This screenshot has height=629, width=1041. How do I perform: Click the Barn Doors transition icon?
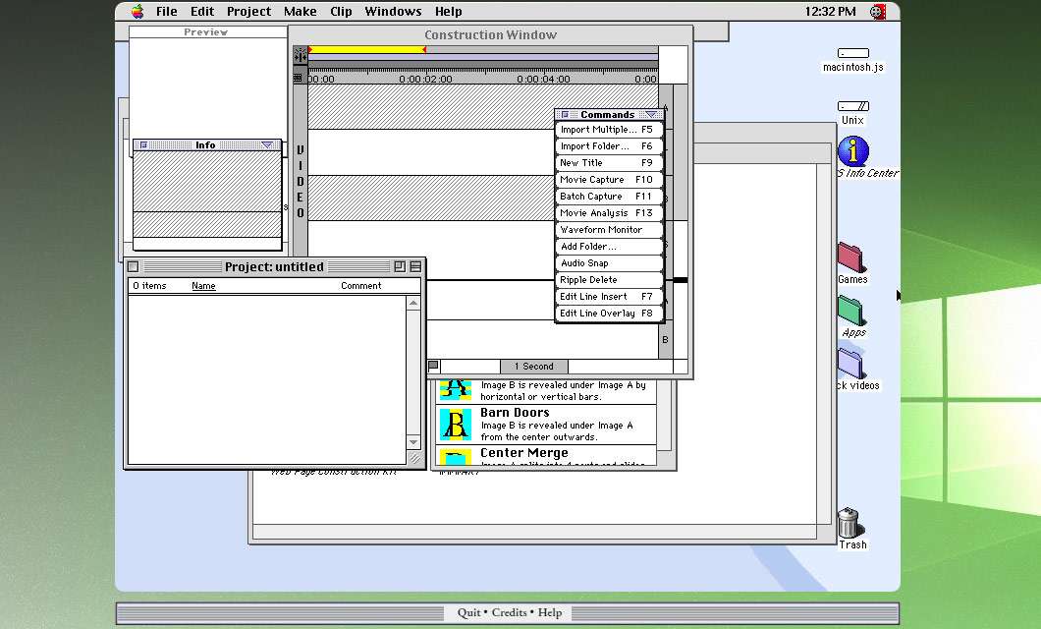click(455, 425)
